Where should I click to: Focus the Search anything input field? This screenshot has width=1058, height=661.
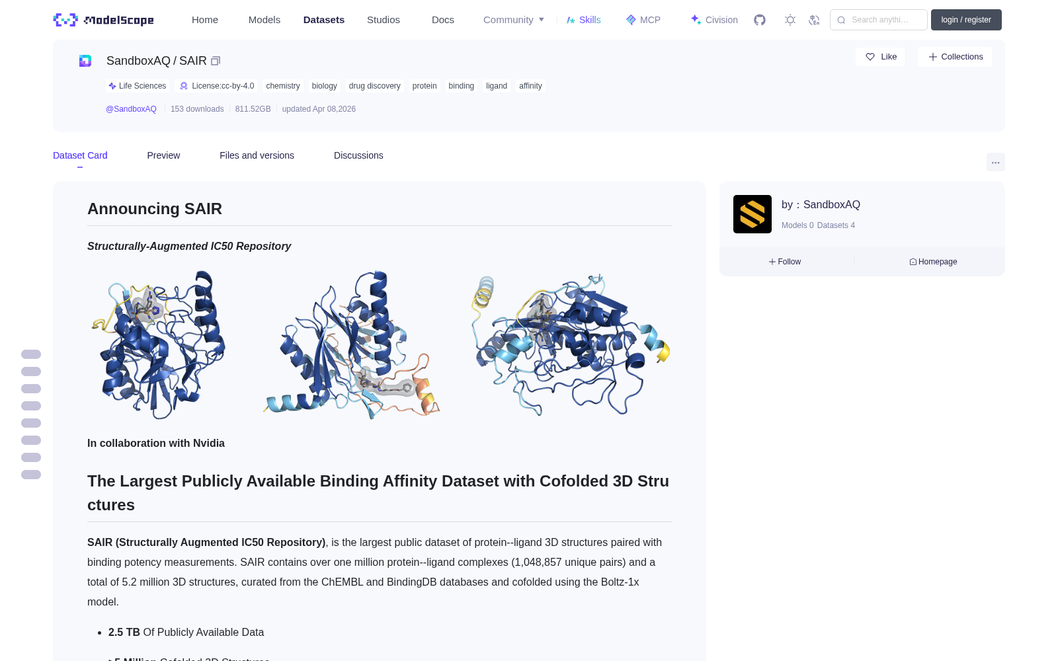879,20
